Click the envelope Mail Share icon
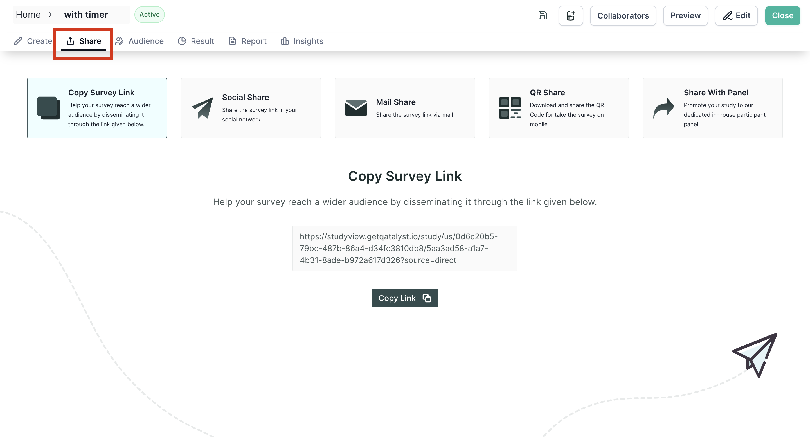This screenshot has height=437, width=810. pyautogui.click(x=356, y=108)
